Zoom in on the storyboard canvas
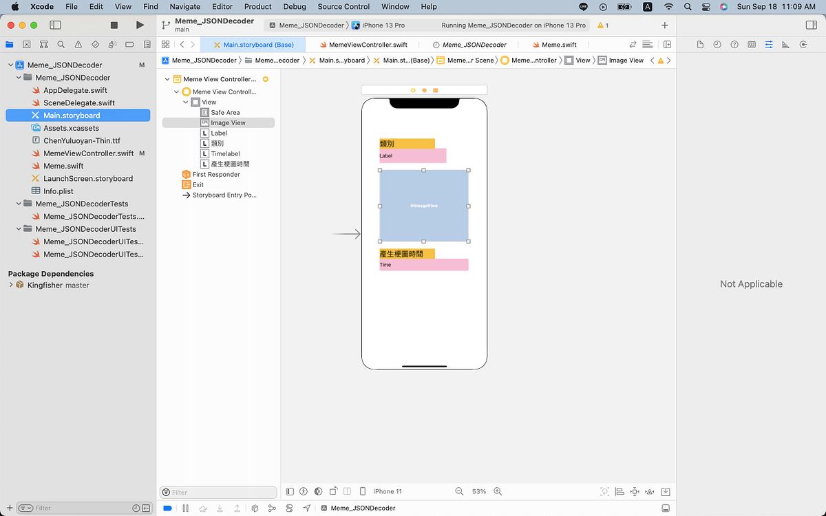826x516 pixels. [x=498, y=491]
